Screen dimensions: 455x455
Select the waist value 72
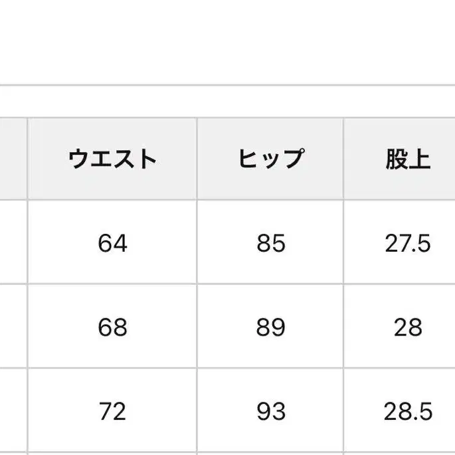(112, 412)
